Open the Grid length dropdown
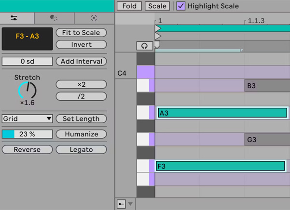This screenshot has height=210, width=290. coord(27,118)
